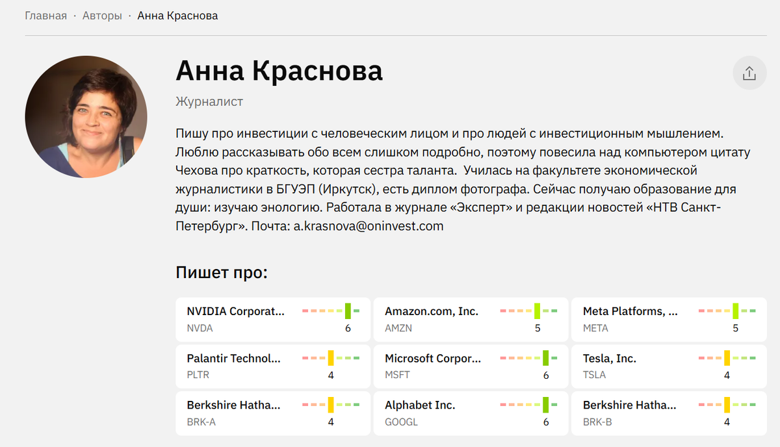Click the META ticker label
This screenshot has height=447, width=780.
595,328
